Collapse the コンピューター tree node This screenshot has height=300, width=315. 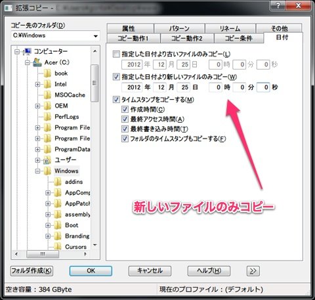pos(17,52)
